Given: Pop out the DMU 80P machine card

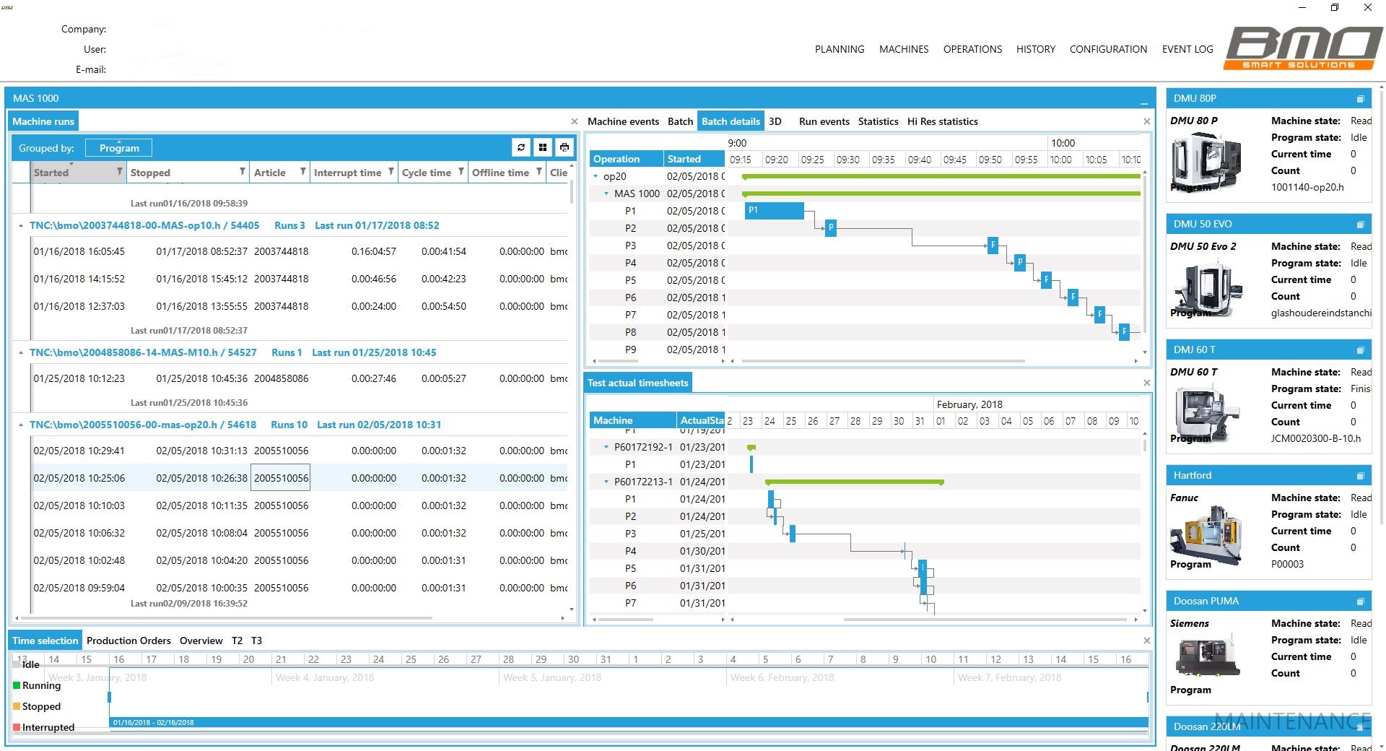Looking at the screenshot, I should pyautogui.click(x=1360, y=99).
